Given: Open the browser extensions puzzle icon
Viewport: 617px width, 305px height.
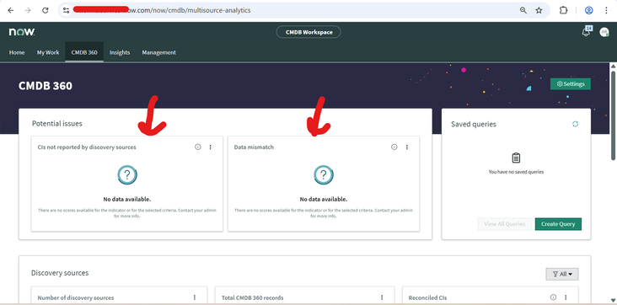Looking at the screenshot, I should tap(564, 11).
